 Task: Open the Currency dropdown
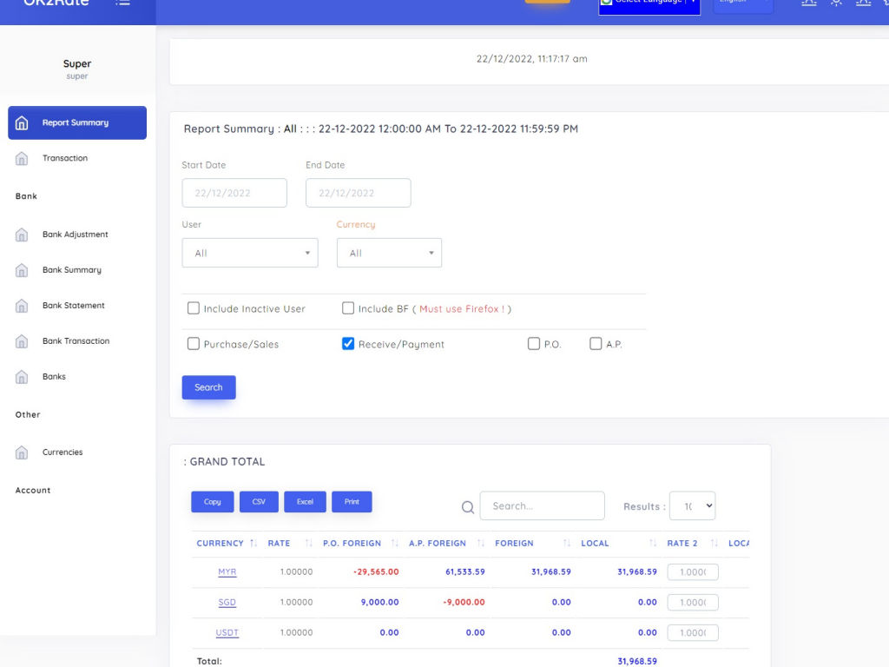tap(389, 253)
